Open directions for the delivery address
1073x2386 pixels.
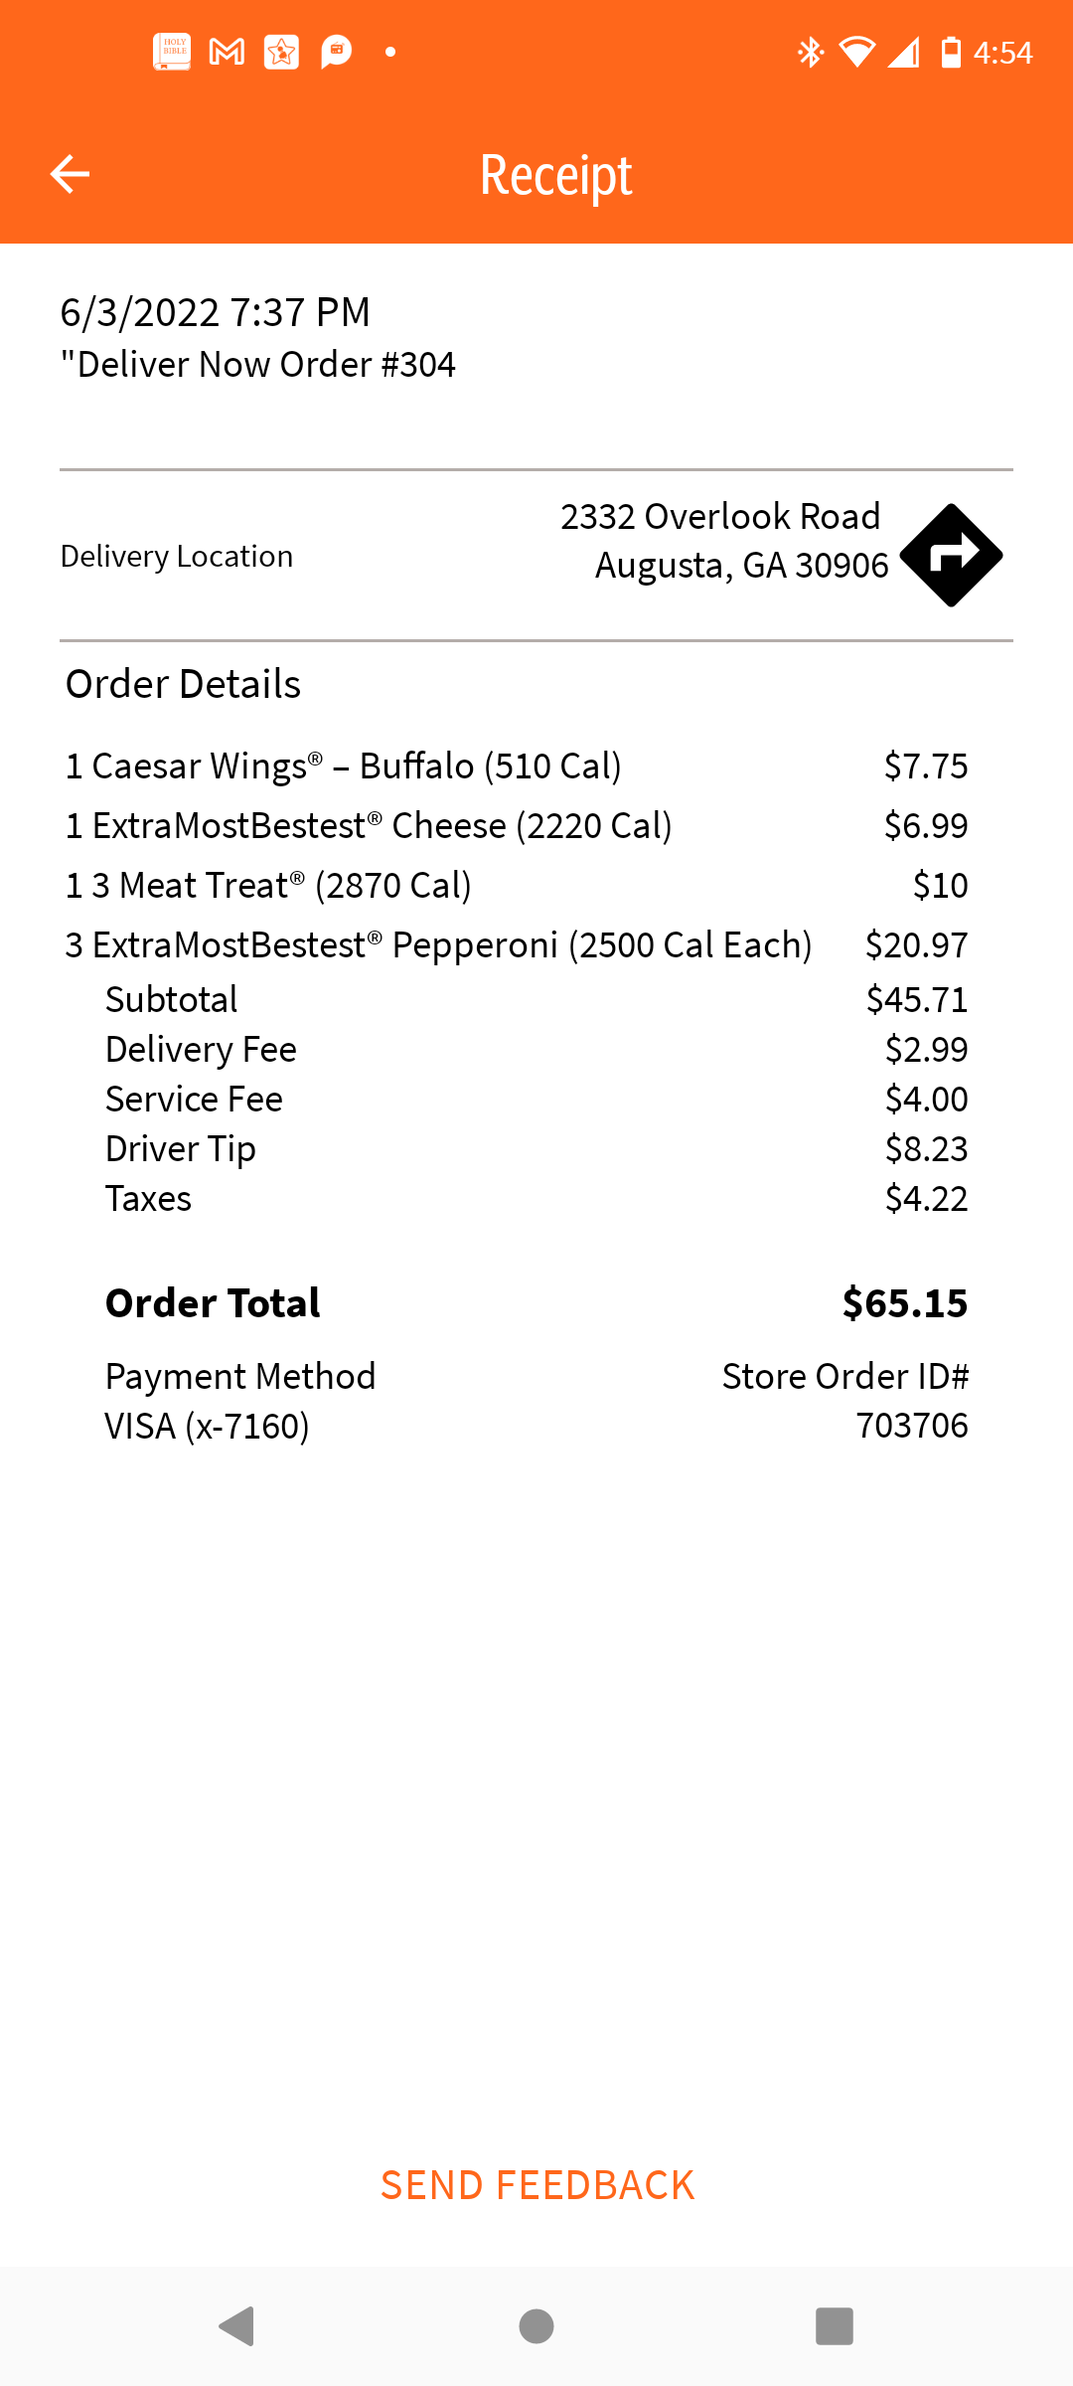(x=951, y=555)
